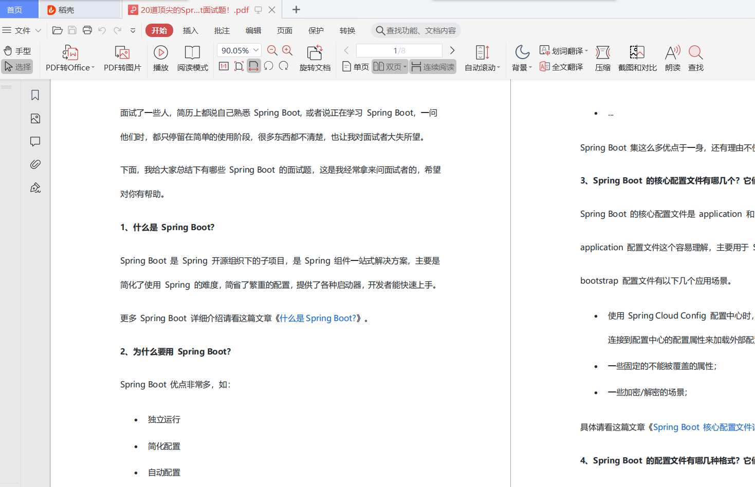Open the bookmark panel in the sidebar
Viewport: 755px width, 487px height.
[x=34, y=95]
